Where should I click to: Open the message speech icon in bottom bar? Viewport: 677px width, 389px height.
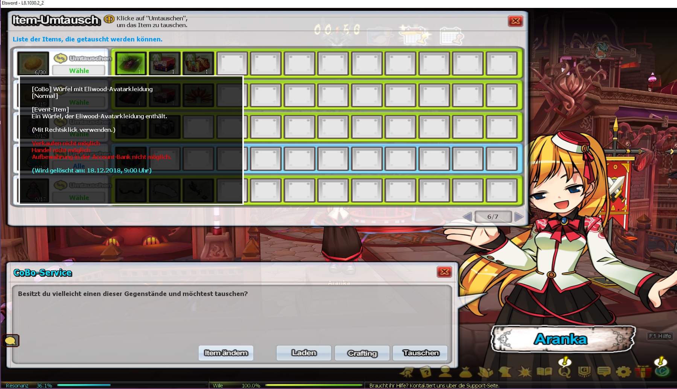[604, 372]
